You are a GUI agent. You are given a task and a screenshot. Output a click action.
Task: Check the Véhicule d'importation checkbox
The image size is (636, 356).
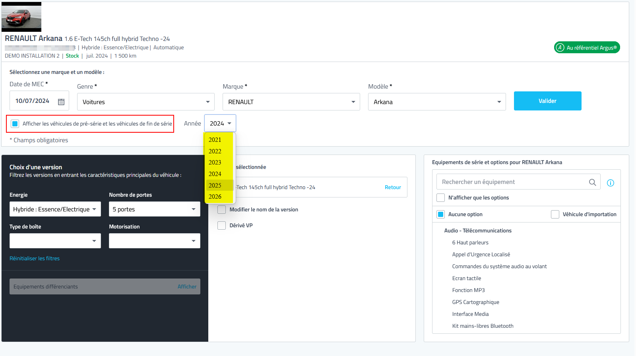click(555, 214)
